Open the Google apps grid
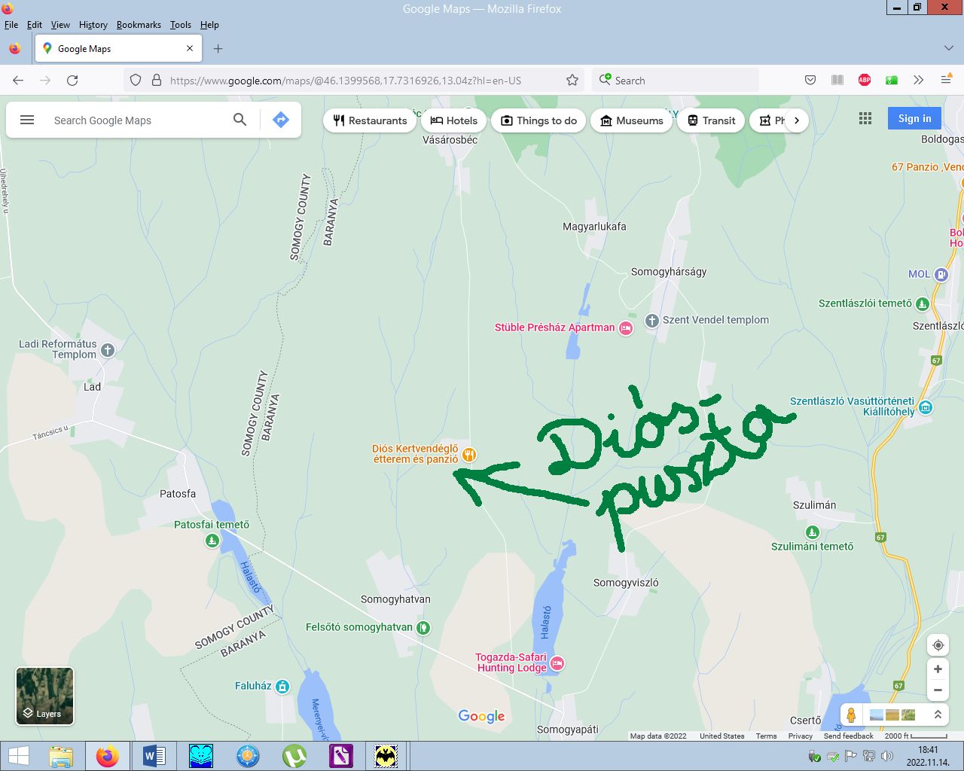This screenshot has height=771, width=964. [x=865, y=118]
